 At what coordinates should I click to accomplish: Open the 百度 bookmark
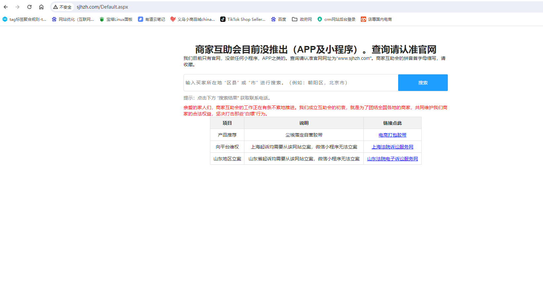pos(278,19)
